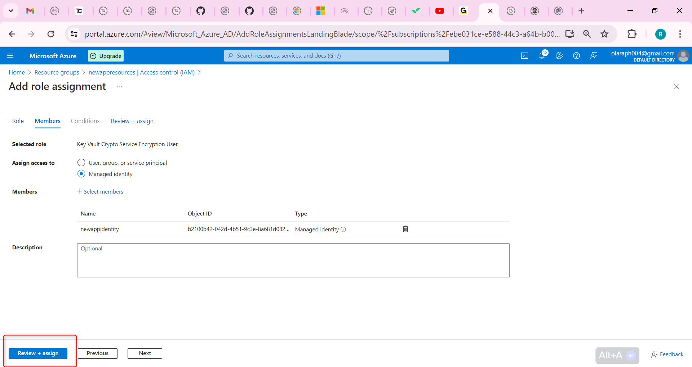Screen dimensions: 692x367
Task: Open a GitHub browser tab
Action: 201,11
